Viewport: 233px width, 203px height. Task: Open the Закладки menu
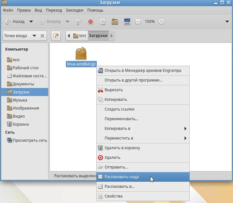pos(74,10)
